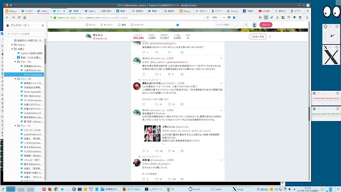Image resolution: width=341 pixels, height=192 pixels.
Task: Click the Twitter bird logo in header
Action: pyautogui.click(x=177, y=25)
